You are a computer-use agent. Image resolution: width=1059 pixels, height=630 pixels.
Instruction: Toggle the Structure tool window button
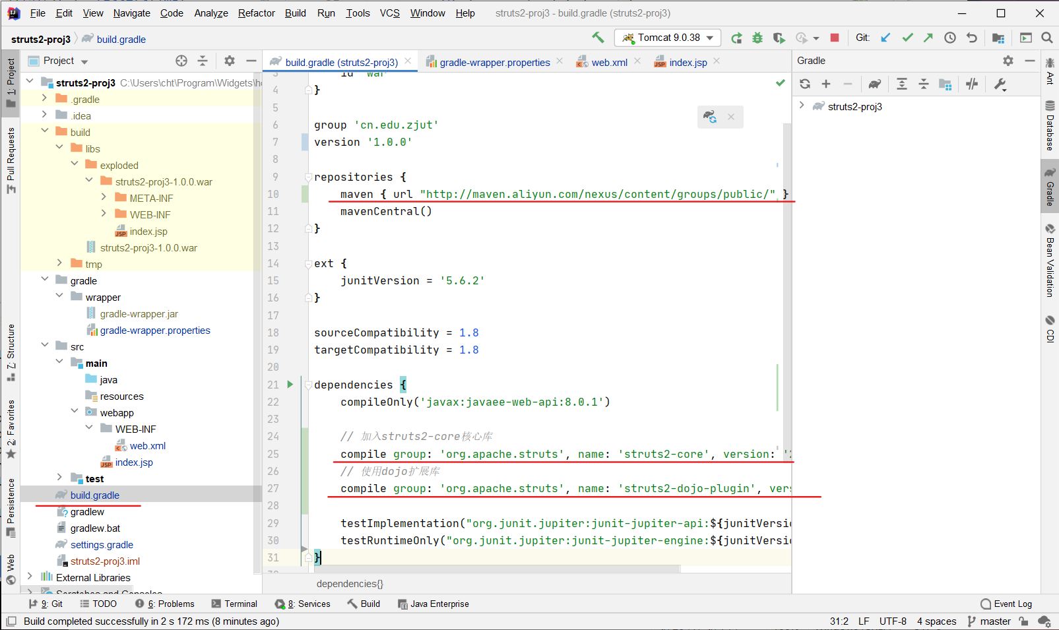tap(11, 352)
